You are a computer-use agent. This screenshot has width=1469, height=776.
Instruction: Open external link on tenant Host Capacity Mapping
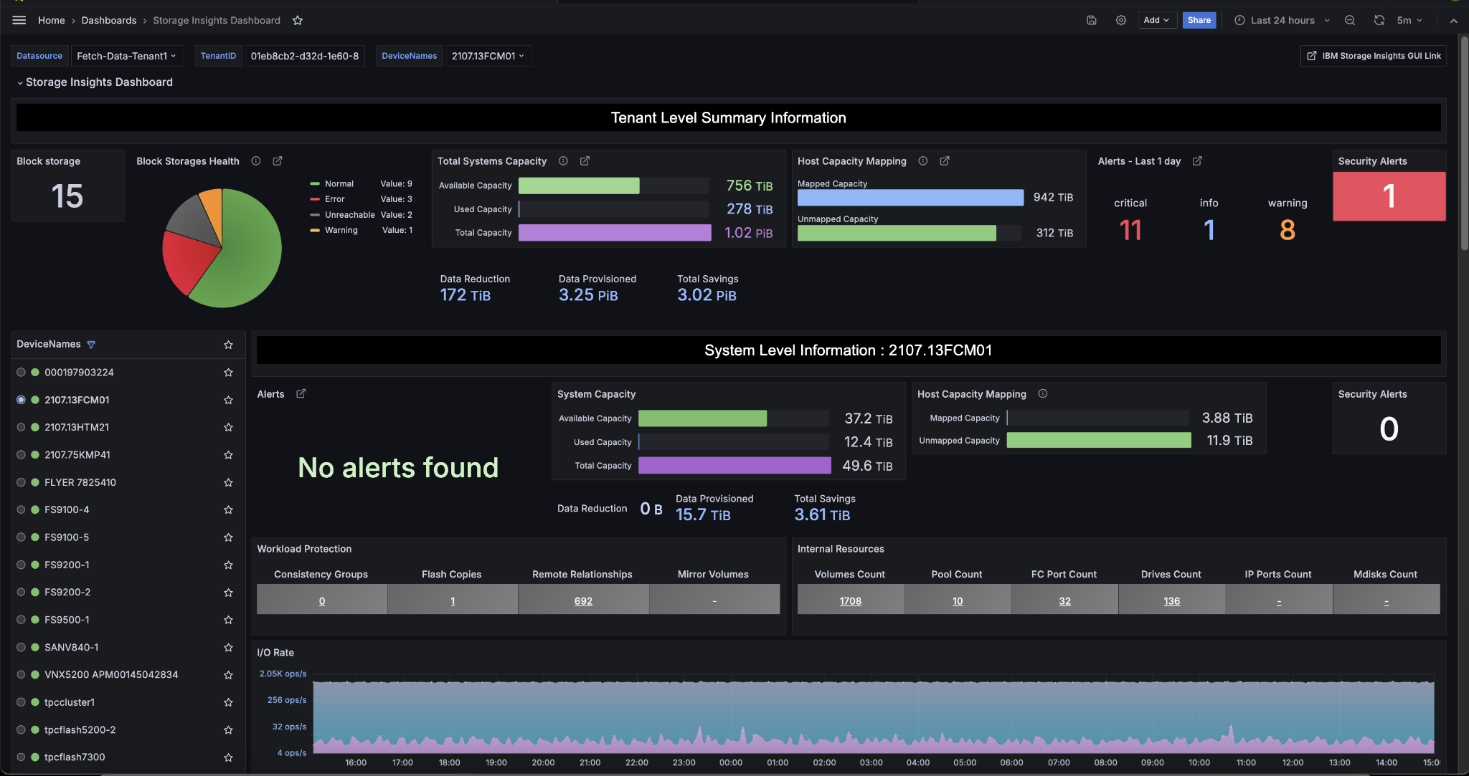point(945,161)
